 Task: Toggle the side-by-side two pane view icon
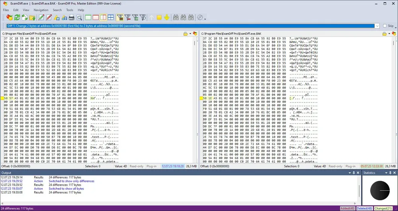103,17
